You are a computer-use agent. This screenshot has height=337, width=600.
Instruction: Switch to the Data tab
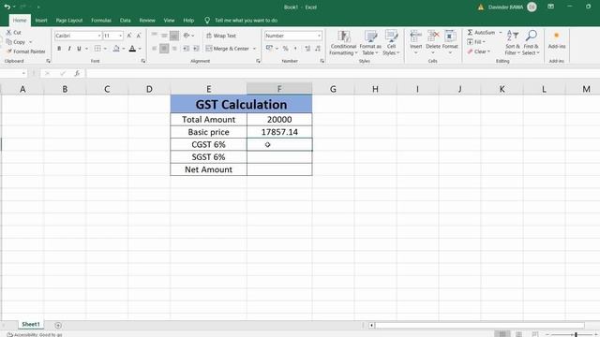pyautogui.click(x=125, y=21)
